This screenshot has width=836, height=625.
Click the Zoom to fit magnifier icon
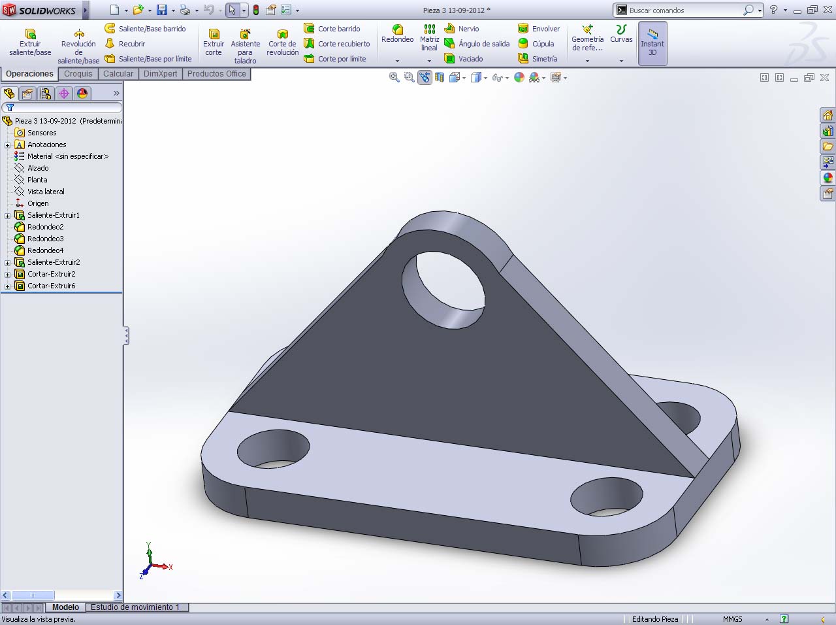tap(394, 77)
